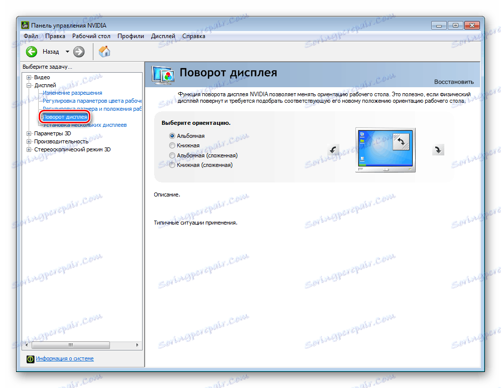Expand the Параметры 3D tree node

(x=29, y=133)
